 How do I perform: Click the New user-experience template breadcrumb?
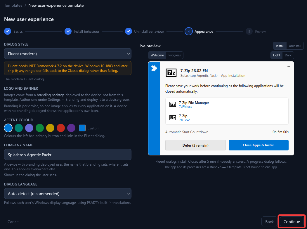click(x=56, y=5)
